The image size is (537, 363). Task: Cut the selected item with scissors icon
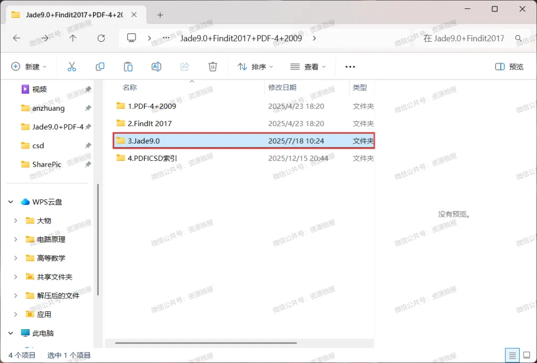72,67
